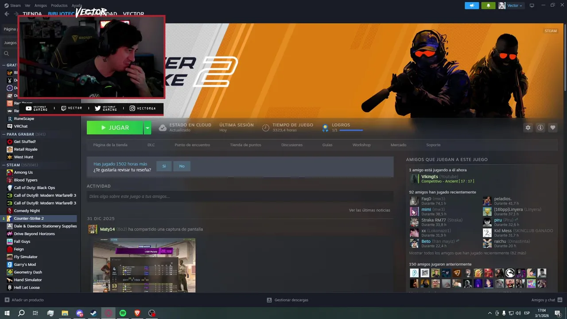
Task: Click the Geometry Dash game icon
Action: [x=10, y=272]
